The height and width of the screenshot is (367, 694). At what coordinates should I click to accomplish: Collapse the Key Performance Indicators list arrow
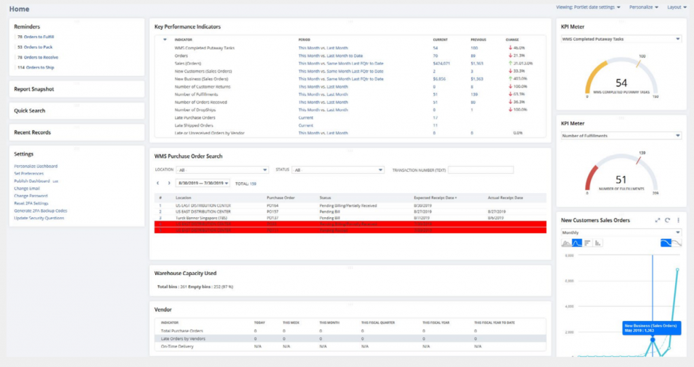coord(165,40)
